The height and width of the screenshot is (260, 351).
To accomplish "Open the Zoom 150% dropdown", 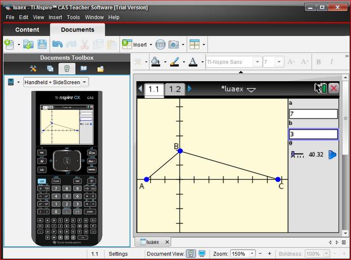I will [x=252, y=254].
